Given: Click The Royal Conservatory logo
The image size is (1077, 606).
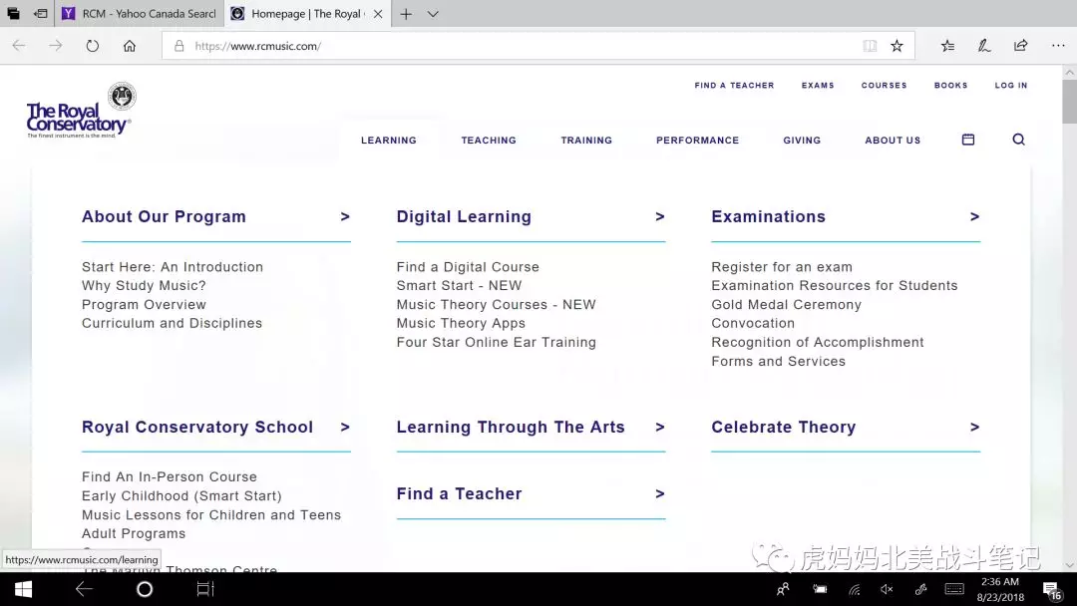Looking at the screenshot, I should [81, 111].
